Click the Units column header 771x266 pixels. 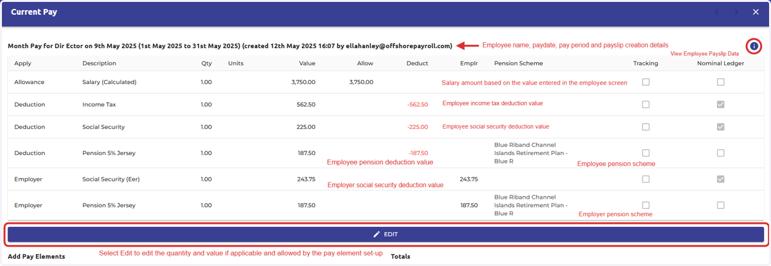(x=236, y=63)
